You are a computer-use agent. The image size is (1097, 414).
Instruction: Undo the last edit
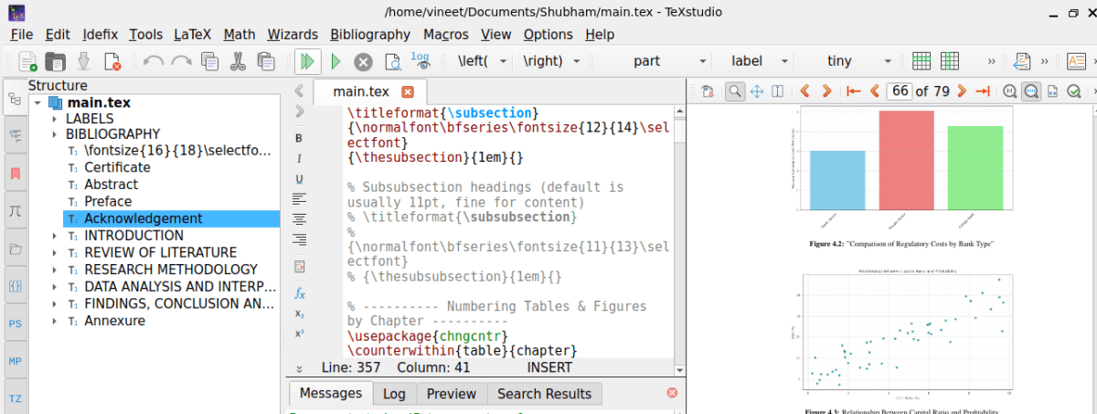pos(153,61)
